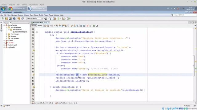
Task: Expand the Test Libraries node
Action: pyautogui.click(x=6, y=38)
